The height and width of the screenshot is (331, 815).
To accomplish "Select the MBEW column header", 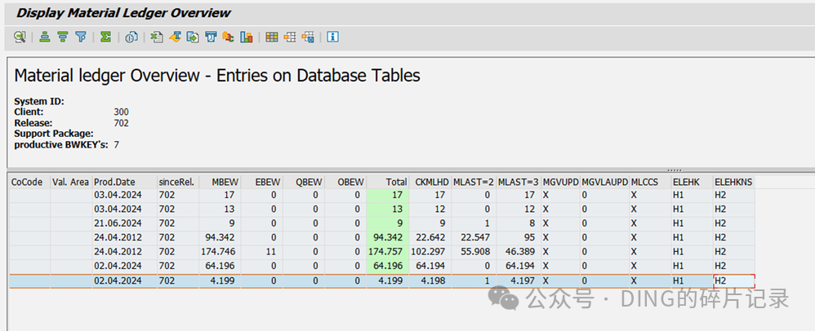I will point(220,182).
